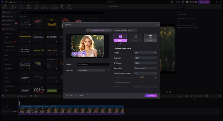Open Añadir Texto in the left sidebar
Viewport: 223px width, 121px height.
(9, 16)
